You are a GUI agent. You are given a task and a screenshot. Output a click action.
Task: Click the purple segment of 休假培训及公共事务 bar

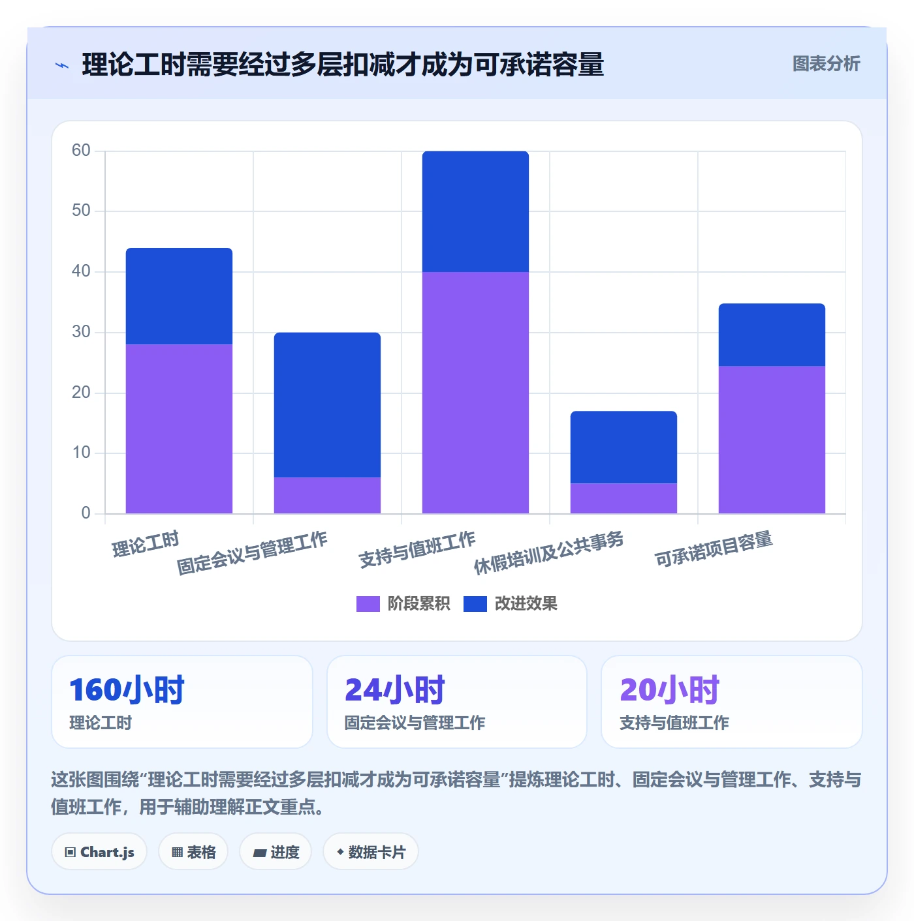click(x=623, y=498)
